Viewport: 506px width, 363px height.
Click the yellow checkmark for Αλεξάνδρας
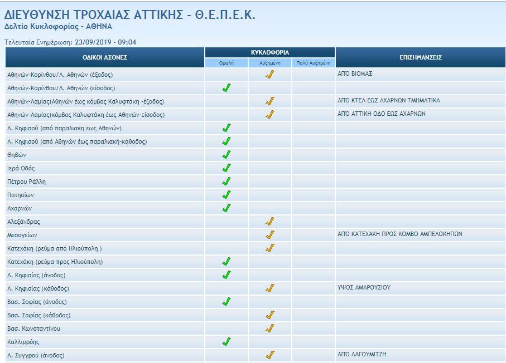(x=269, y=221)
